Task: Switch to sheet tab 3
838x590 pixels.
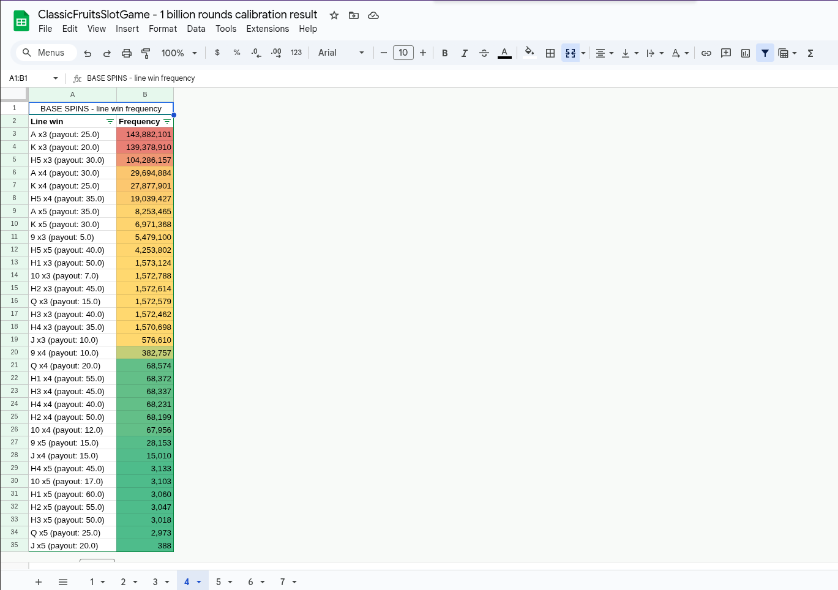Action: tap(155, 582)
